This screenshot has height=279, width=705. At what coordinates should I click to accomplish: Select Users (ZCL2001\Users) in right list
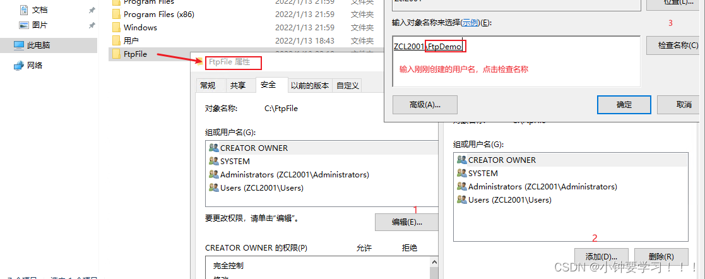pos(509,200)
